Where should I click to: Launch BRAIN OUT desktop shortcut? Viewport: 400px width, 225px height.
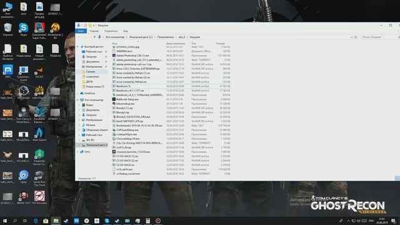(24, 197)
